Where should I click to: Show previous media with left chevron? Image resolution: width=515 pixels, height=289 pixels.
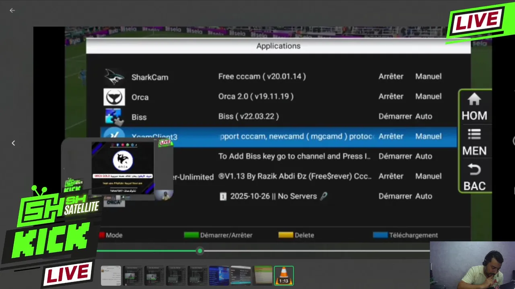point(13,143)
